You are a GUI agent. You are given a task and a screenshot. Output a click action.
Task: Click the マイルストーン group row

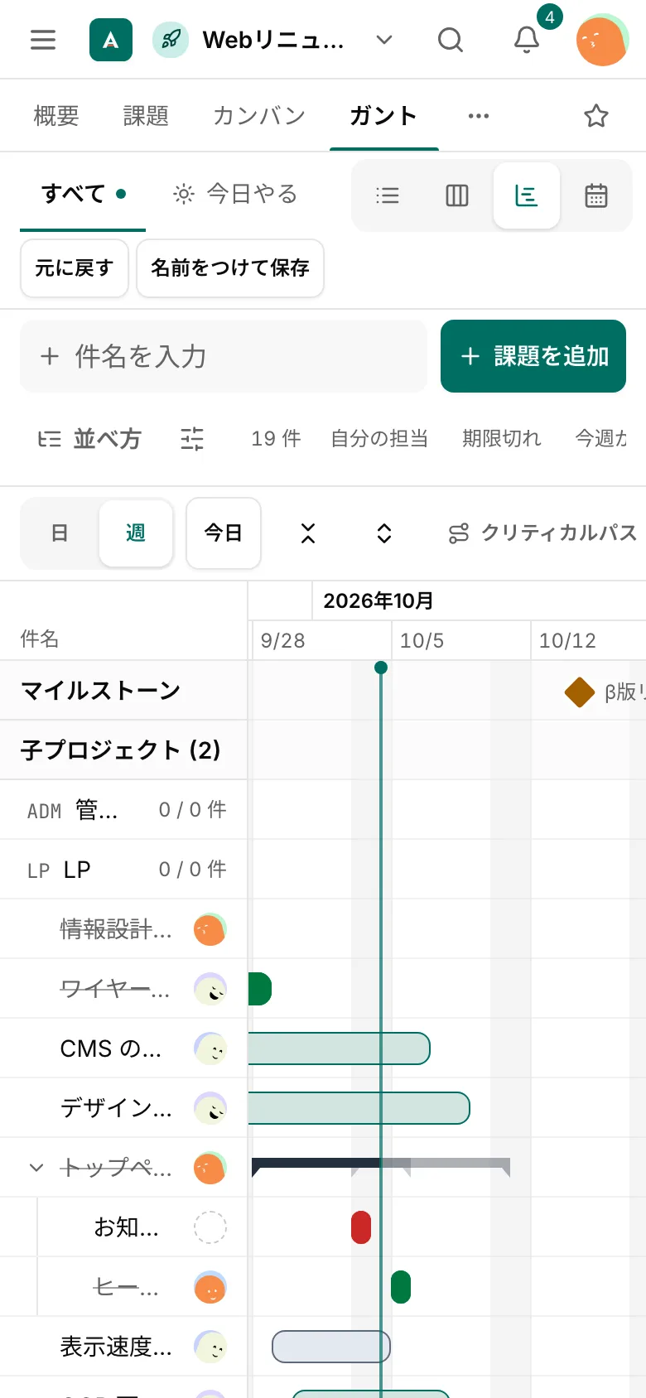[x=123, y=691]
